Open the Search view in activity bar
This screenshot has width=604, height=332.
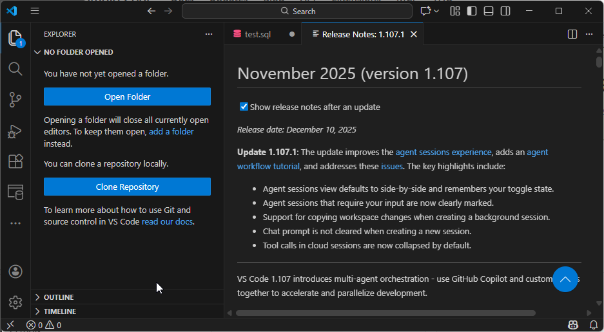click(x=15, y=69)
